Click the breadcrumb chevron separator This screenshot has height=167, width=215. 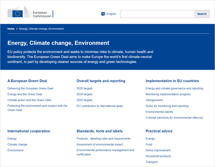pyautogui.click(x=17, y=29)
